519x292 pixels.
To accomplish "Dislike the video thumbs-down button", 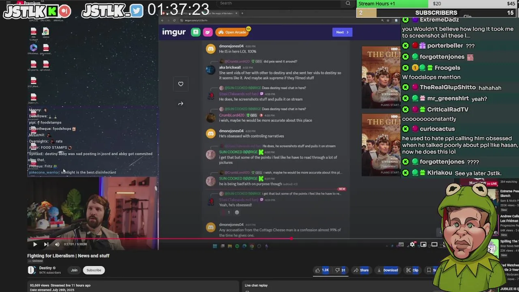I will coord(340,270).
